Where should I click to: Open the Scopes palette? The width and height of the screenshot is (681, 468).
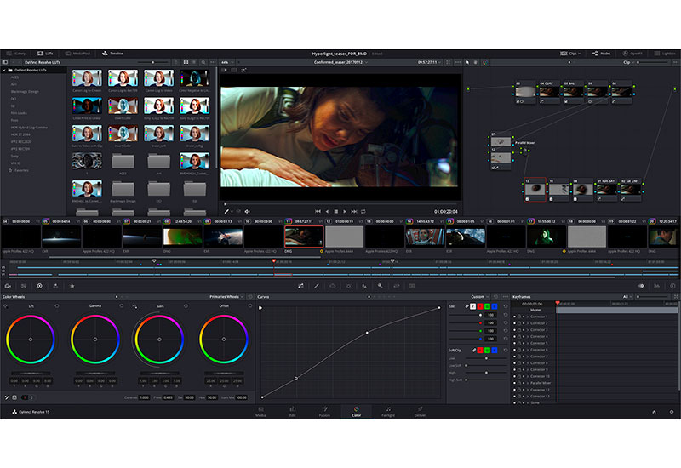[656, 286]
